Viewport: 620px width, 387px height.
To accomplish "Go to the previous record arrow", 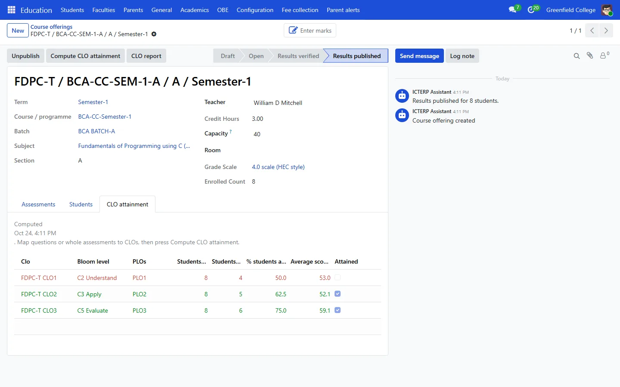I will [592, 31].
